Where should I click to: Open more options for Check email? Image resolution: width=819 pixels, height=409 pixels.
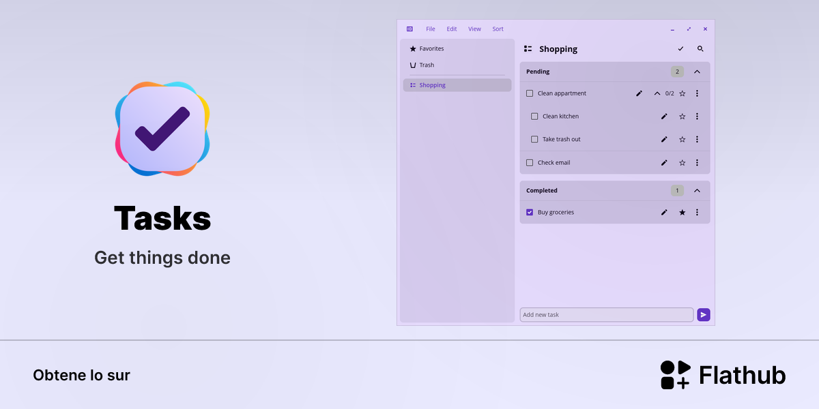(697, 163)
